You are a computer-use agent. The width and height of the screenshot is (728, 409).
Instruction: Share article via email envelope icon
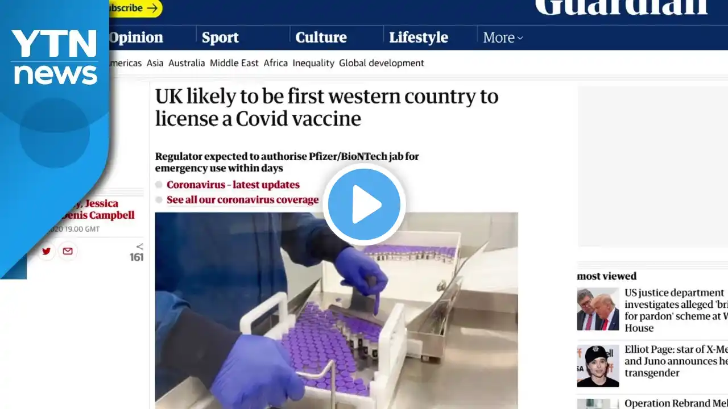(x=68, y=251)
